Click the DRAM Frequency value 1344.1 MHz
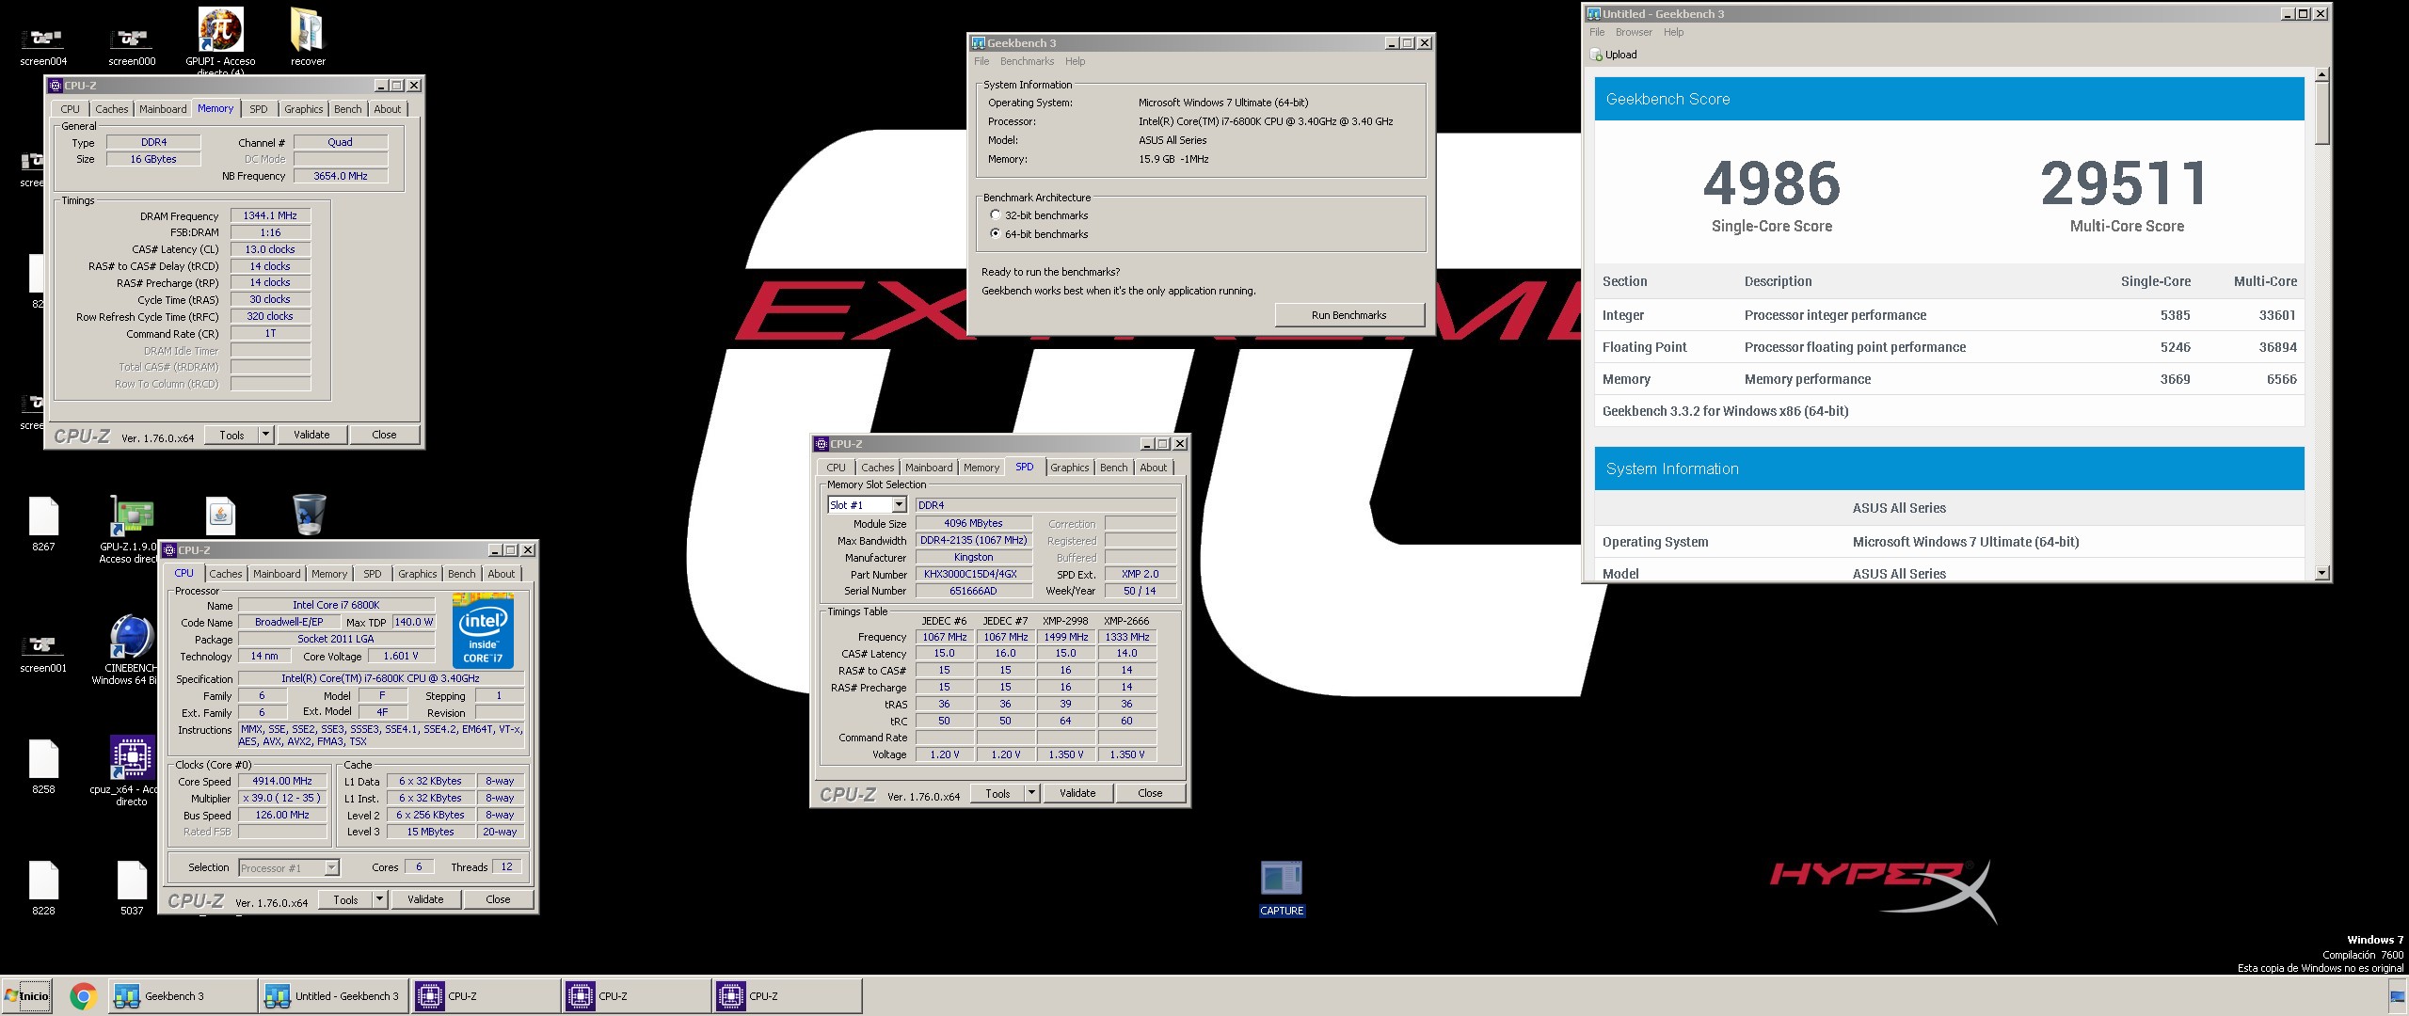2409x1016 pixels. coord(270,215)
